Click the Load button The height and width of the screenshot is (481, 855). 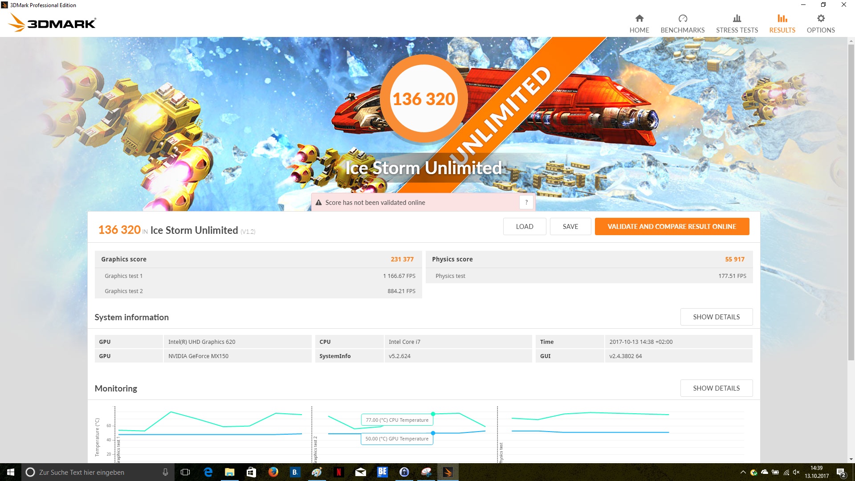(x=524, y=226)
